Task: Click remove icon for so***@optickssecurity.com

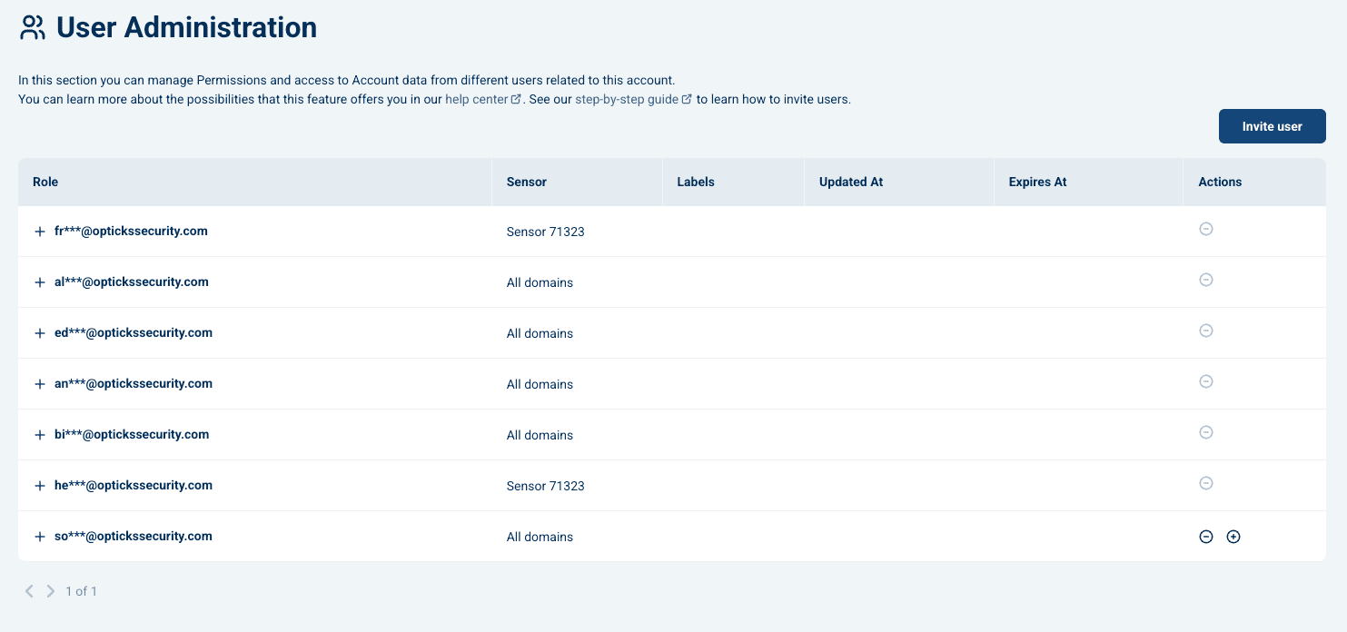Action: click(1206, 537)
